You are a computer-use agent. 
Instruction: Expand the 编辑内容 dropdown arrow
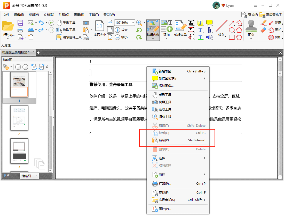153,39
